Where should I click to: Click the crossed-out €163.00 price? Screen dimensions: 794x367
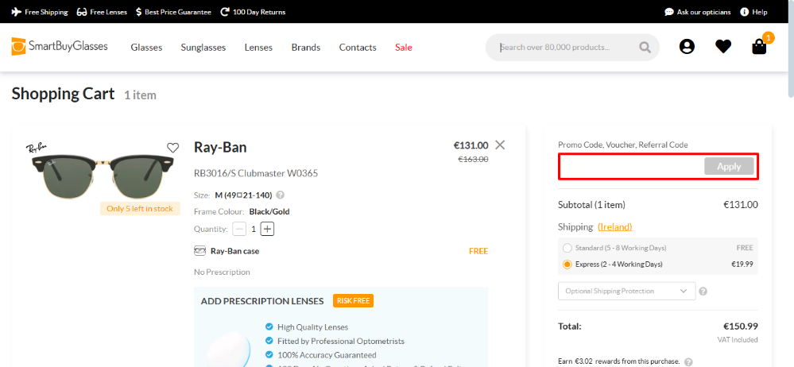[x=474, y=159]
